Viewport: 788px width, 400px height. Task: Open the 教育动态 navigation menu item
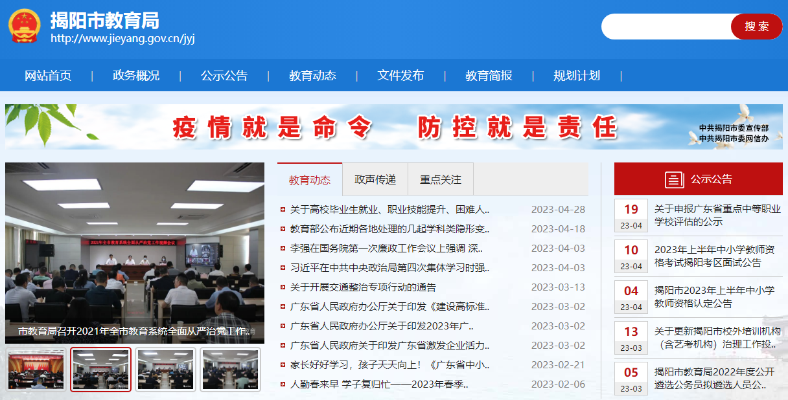312,76
